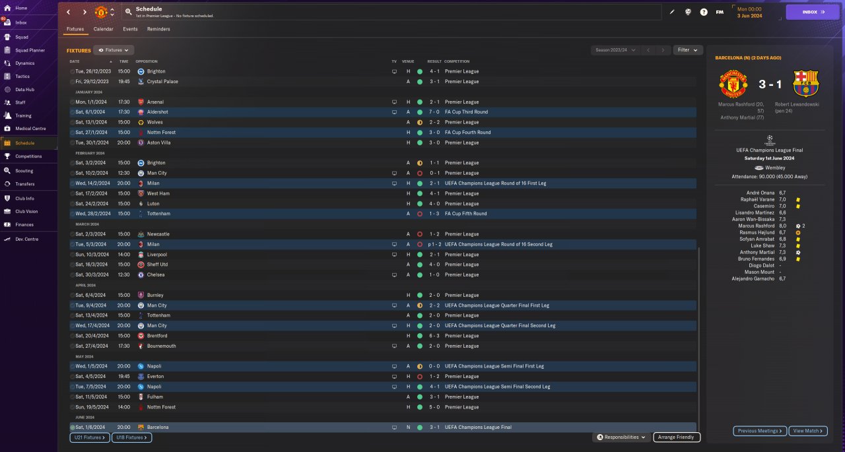Click the Manchester United club badge
The width and height of the screenshot is (845, 452).
click(x=101, y=12)
